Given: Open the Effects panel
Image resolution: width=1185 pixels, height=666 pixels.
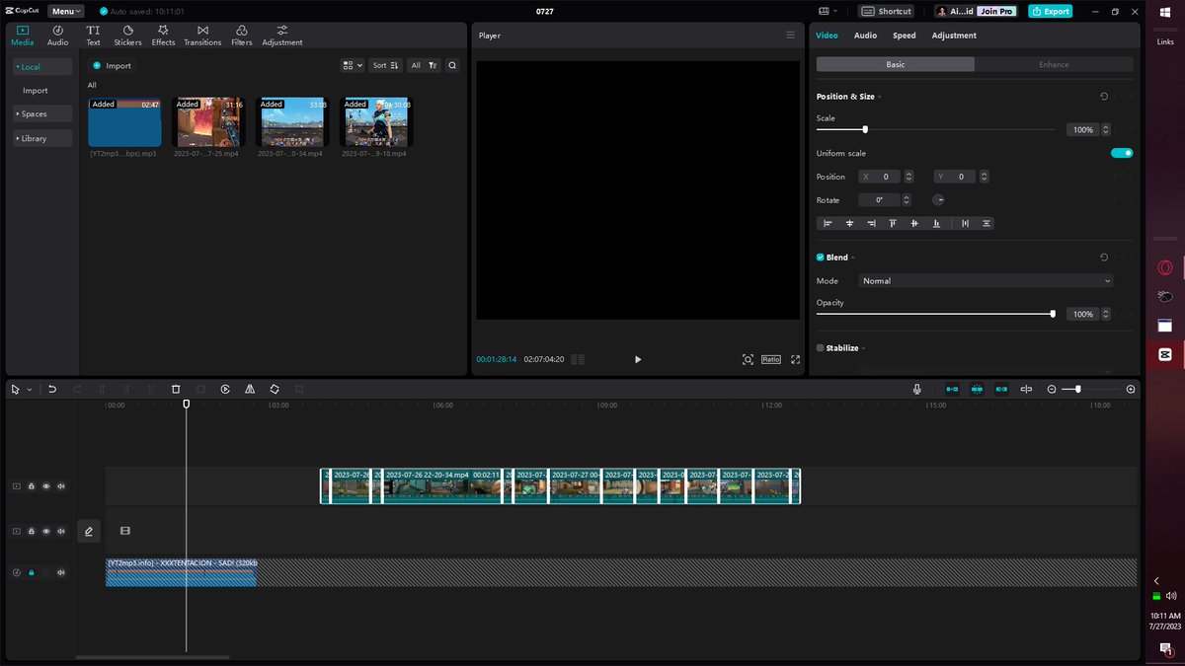Looking at the screenshot, I should point(163,36).
